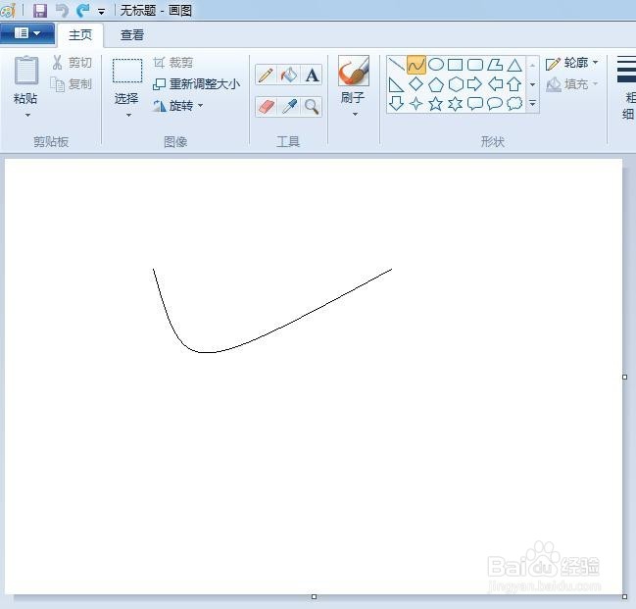Select the Magnifier tool
636x609 pixels.
pos(312,107)
